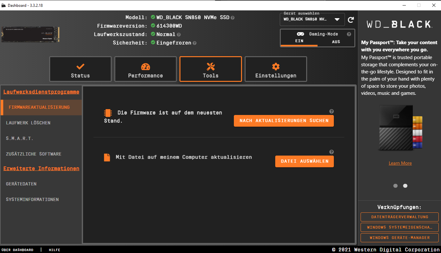This screenshot has width=441, height=253.
Task: Click Erweiterte Informationen heading
Action: tap(41, 169)
